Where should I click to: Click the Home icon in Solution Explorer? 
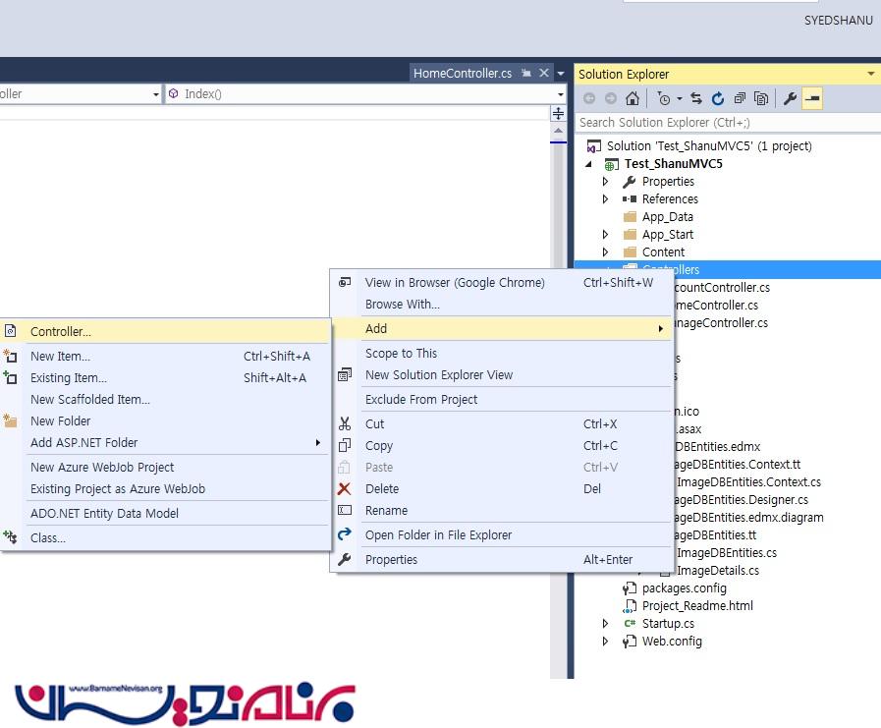(633, 98)
